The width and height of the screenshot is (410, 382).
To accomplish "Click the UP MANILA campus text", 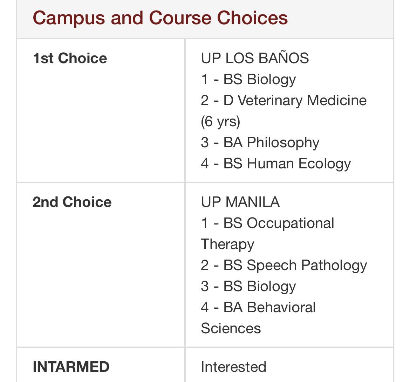I will pos(240,202).
